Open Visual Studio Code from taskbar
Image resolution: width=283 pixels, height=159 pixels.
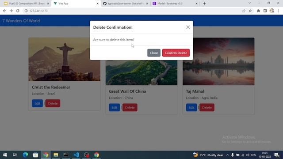(76, 155)
